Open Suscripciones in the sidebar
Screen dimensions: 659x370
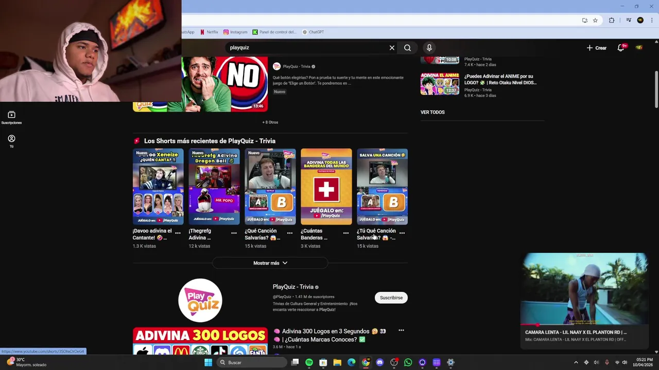click(11, 118)
